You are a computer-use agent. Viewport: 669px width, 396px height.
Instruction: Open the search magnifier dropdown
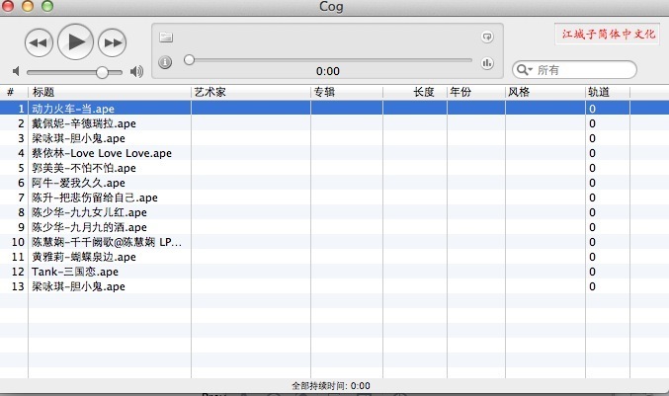pyautogui.click(x=524, y=70)
